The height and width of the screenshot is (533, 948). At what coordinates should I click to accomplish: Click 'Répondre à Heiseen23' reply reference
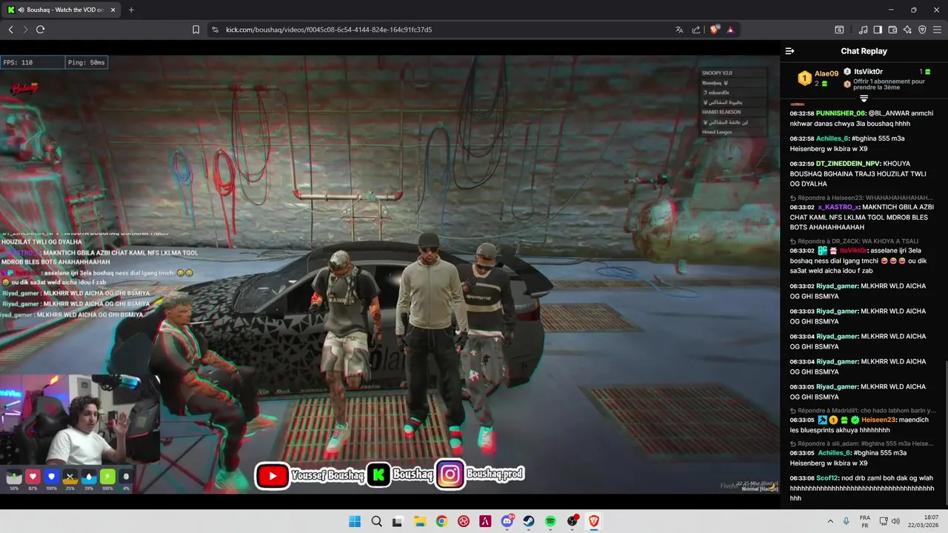(862, 198)
